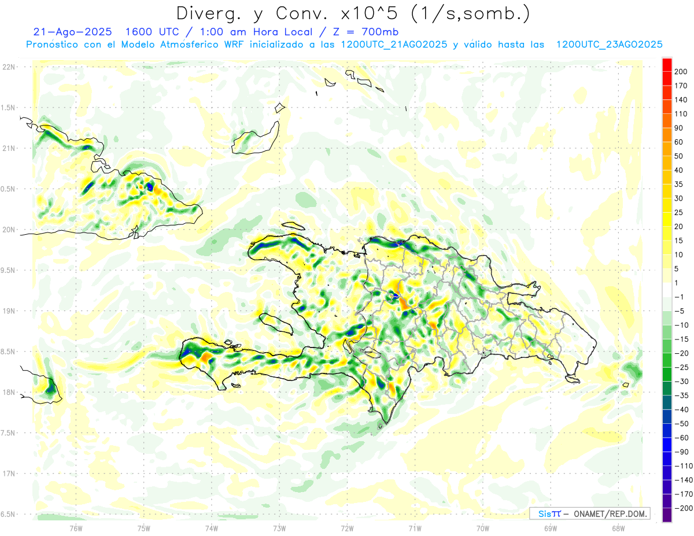Click the '68W' longitude label

(x=618, y=528)
